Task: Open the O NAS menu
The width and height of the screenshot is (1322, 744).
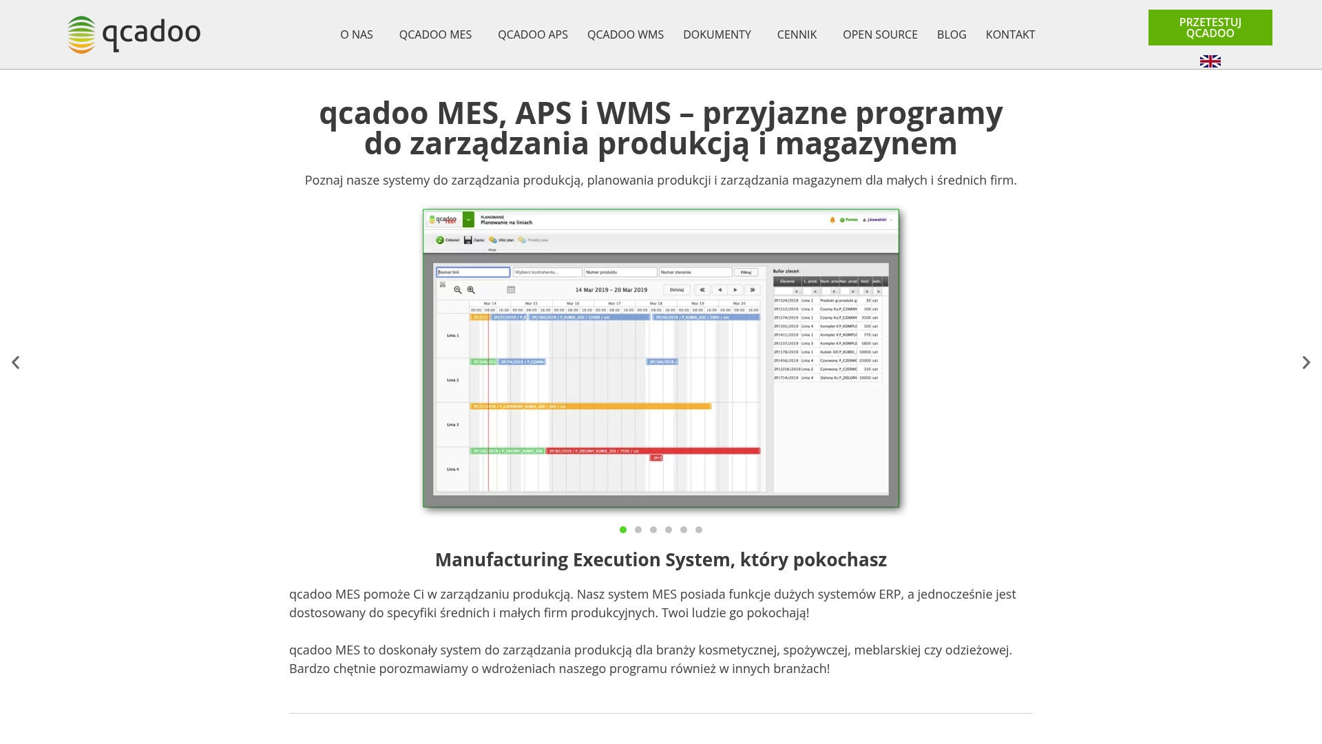Action: 357,34
